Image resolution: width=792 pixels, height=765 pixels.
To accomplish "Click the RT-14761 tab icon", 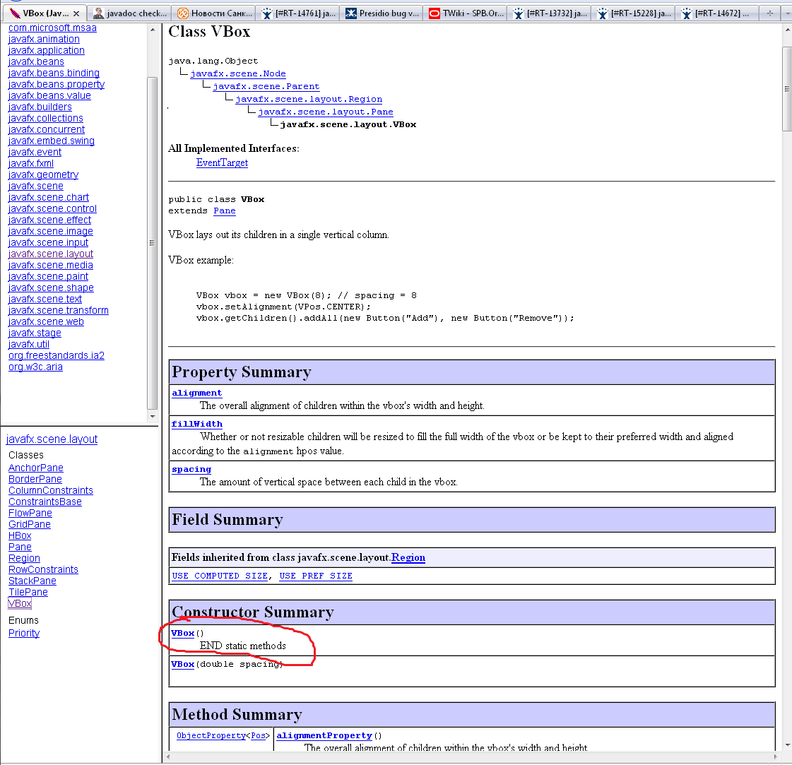I will [266, 13].
